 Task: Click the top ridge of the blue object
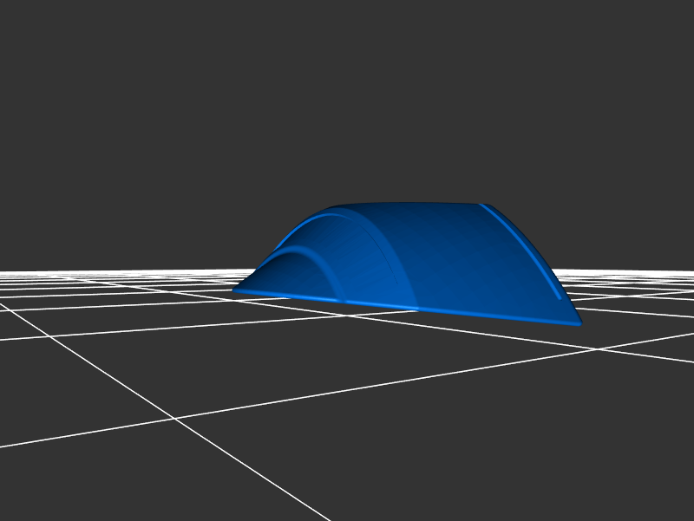pos(408,205)
